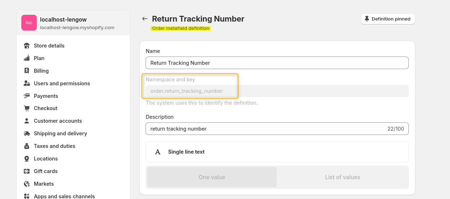The image size is (450, 199).
Task: Click the Markets globe icon
Action: (27, 184)
